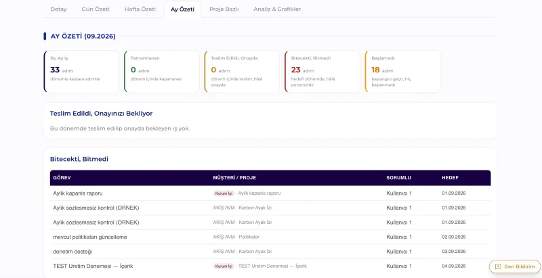Click Kullanıcı 1 in denetim desteği row
The height and width of the screenshot is (278, 542).
pyautogui.click(x=399, y=252)
